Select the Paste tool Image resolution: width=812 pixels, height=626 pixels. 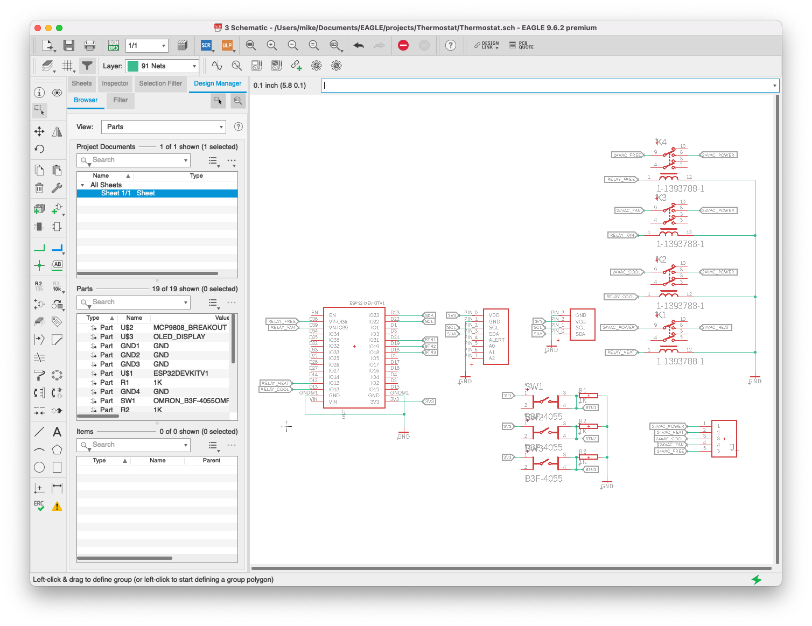tap(57, 170)
